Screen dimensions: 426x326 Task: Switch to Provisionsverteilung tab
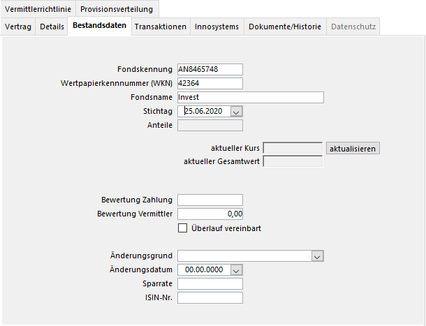(117, 9)
